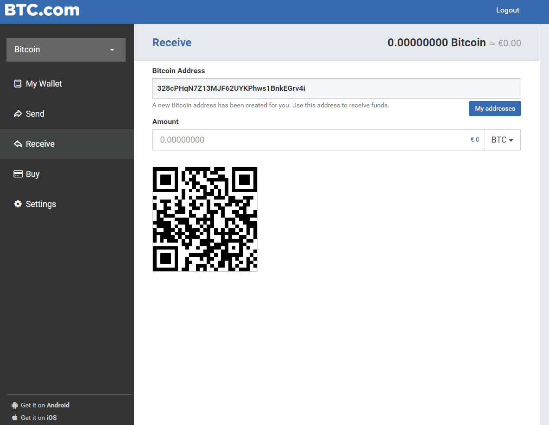Viewport: 549px width, 425px height.
Task: Click the QR code image
Action: click(x=205, y=219)
